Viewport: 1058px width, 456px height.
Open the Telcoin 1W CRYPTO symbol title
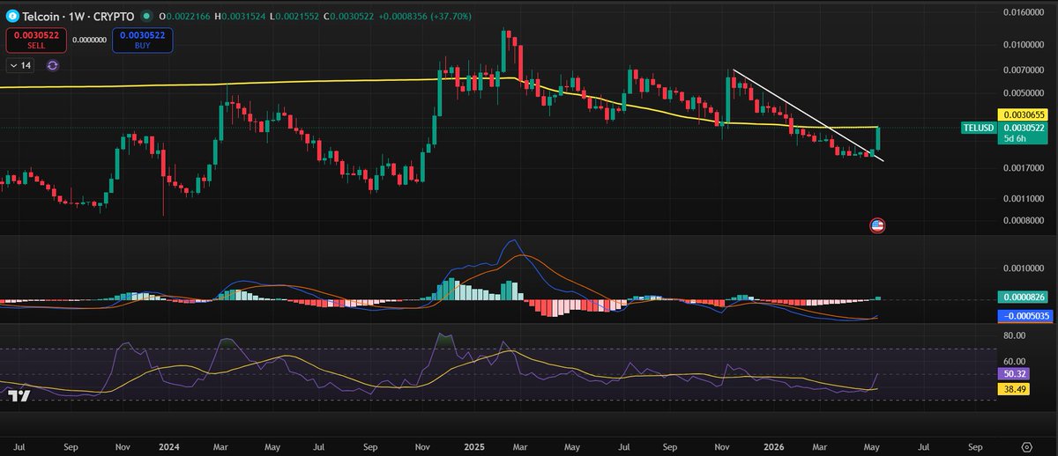pyautogui.click(x=78, y=16)
